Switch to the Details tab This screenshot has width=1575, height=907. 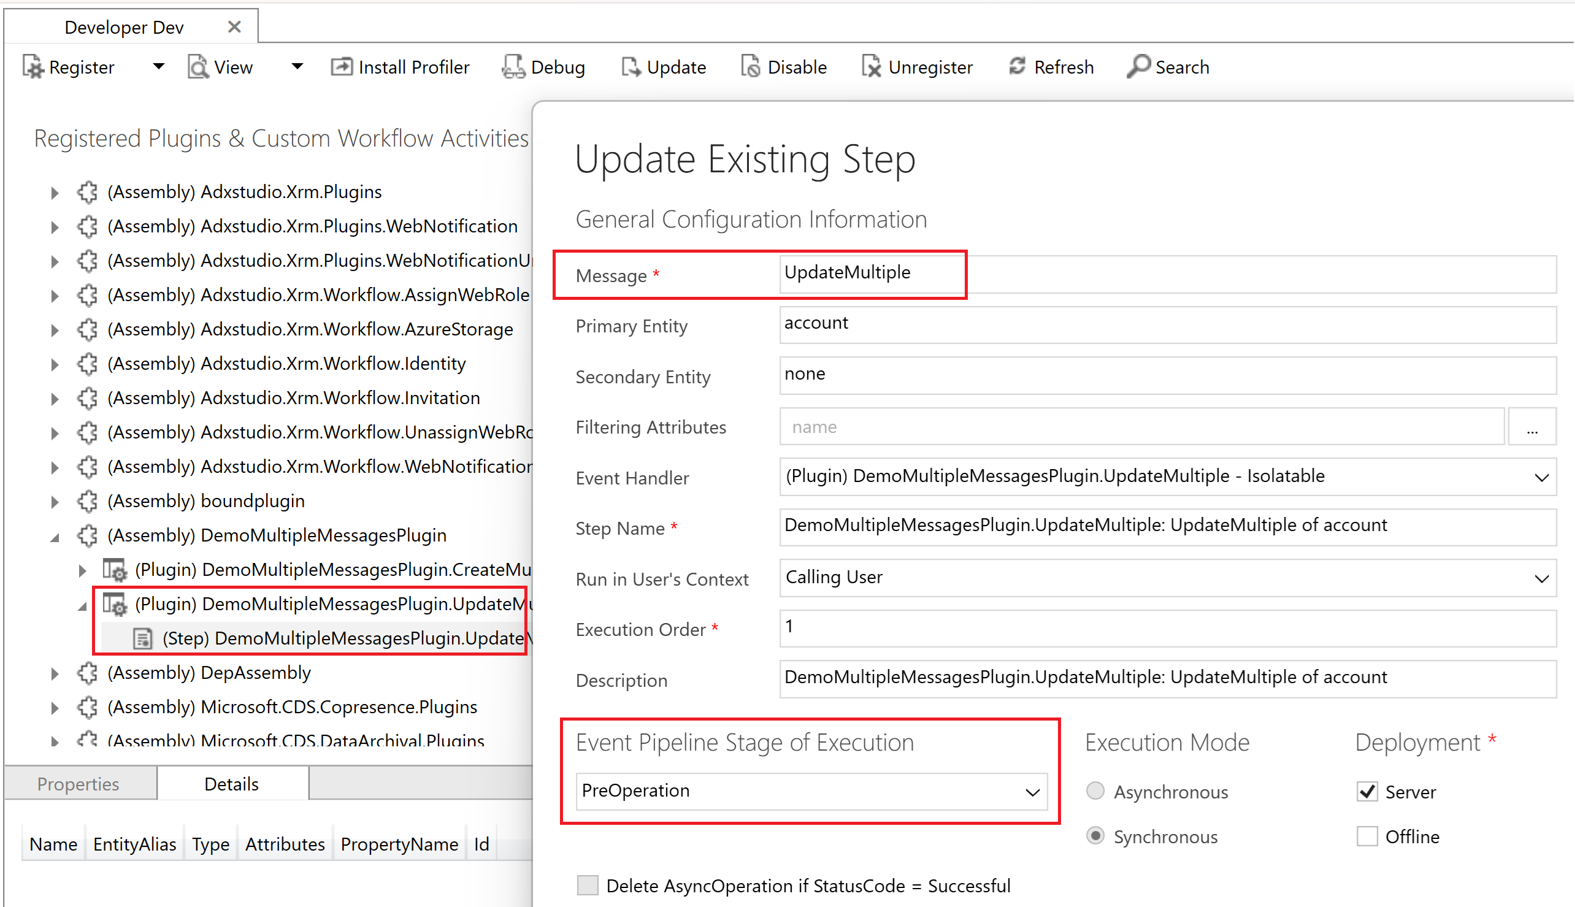pos(231,784)
